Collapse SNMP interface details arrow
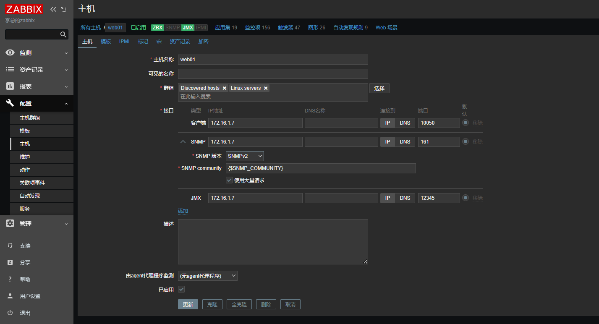The image size is (599, 324). pyautogui.click(x=183, y=142)
